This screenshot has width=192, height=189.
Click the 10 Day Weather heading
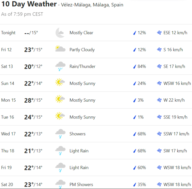(29, 4)
